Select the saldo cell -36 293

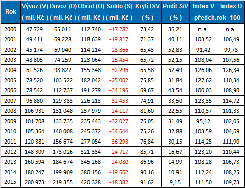[x=119, y=142]
